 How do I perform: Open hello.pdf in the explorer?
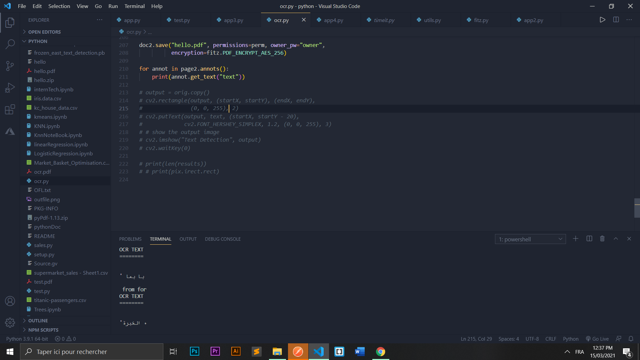(45, 71)
